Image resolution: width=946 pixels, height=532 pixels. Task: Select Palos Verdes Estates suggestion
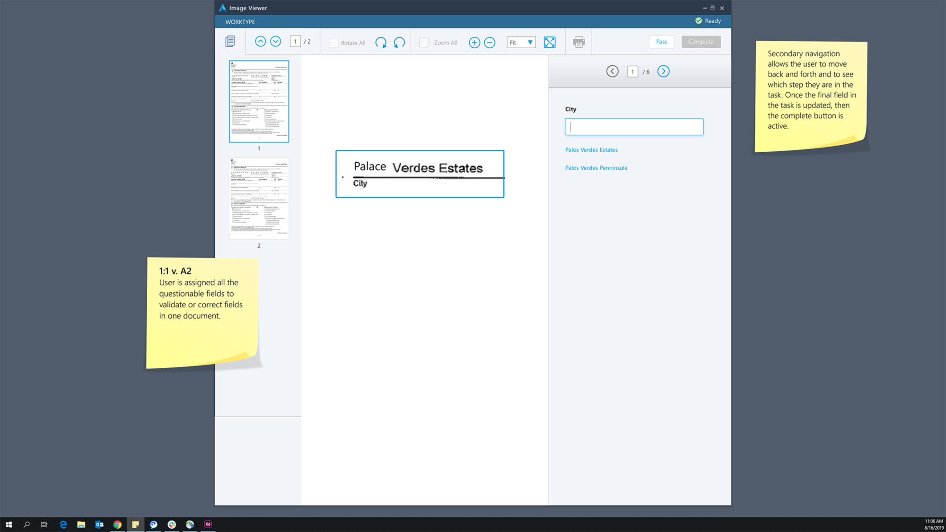click(591, 150)
